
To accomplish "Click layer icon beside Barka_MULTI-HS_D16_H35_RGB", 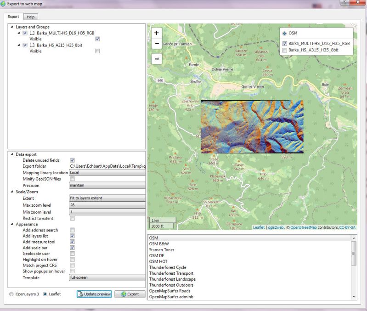I will click(x=32, y=33).
